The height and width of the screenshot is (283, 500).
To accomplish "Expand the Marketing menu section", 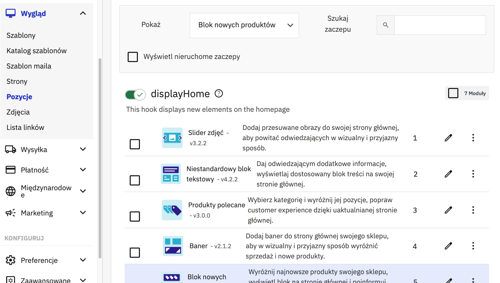I will pos(83,213).
